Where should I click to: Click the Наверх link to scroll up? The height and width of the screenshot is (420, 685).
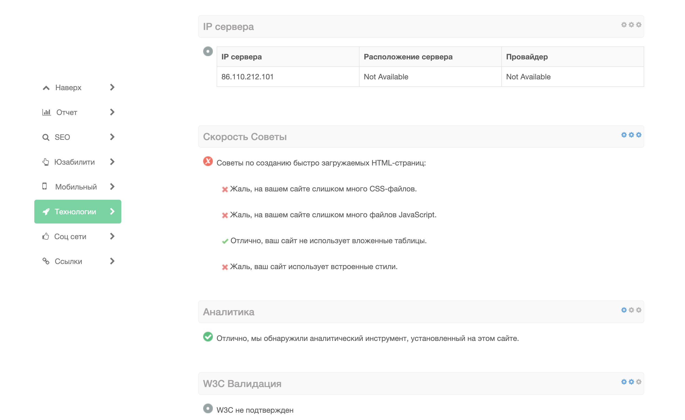coord(68,87)
